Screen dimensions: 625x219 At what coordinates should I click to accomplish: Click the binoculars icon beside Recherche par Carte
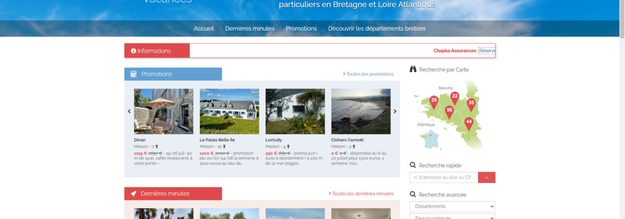(413, 70)
